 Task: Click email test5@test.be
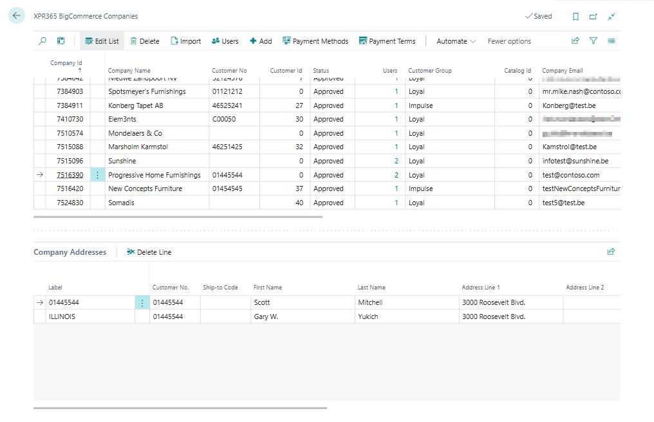(563, 203)
